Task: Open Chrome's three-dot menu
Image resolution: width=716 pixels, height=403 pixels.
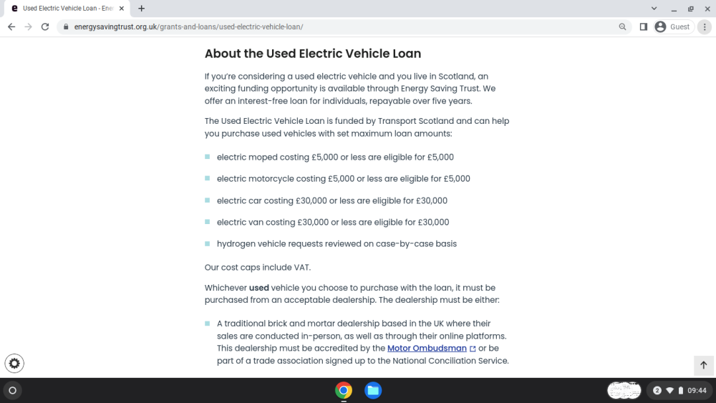Action: coord(705,27)
